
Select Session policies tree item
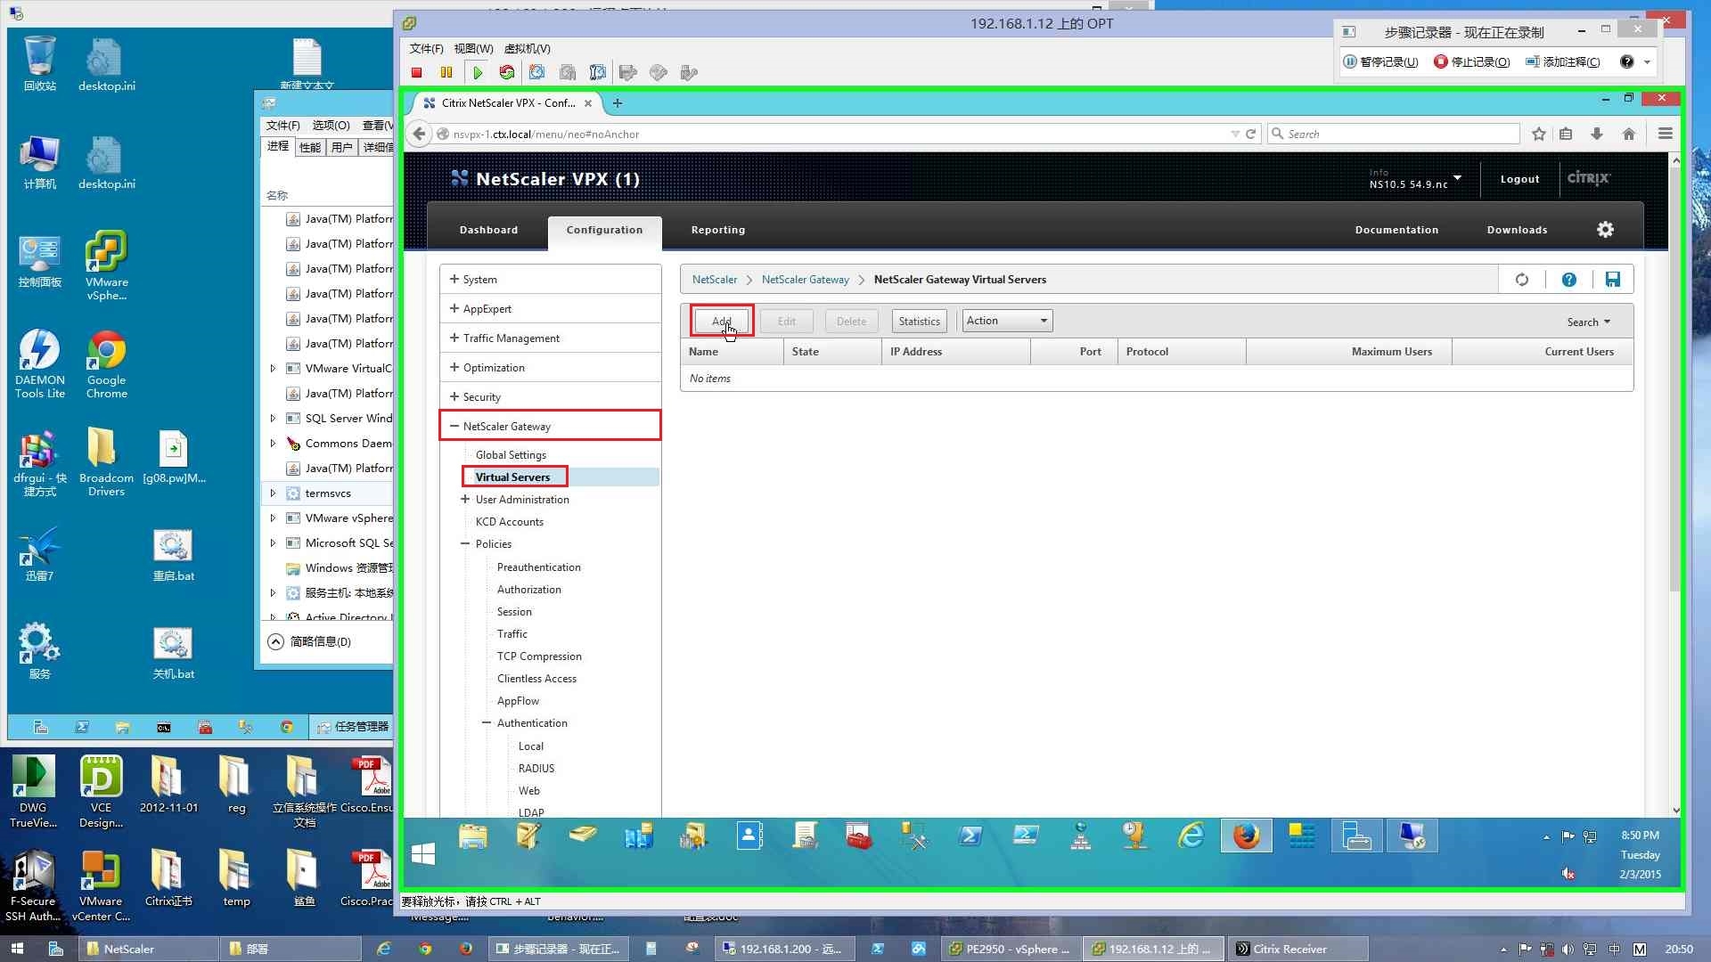(x=514, y=612)
